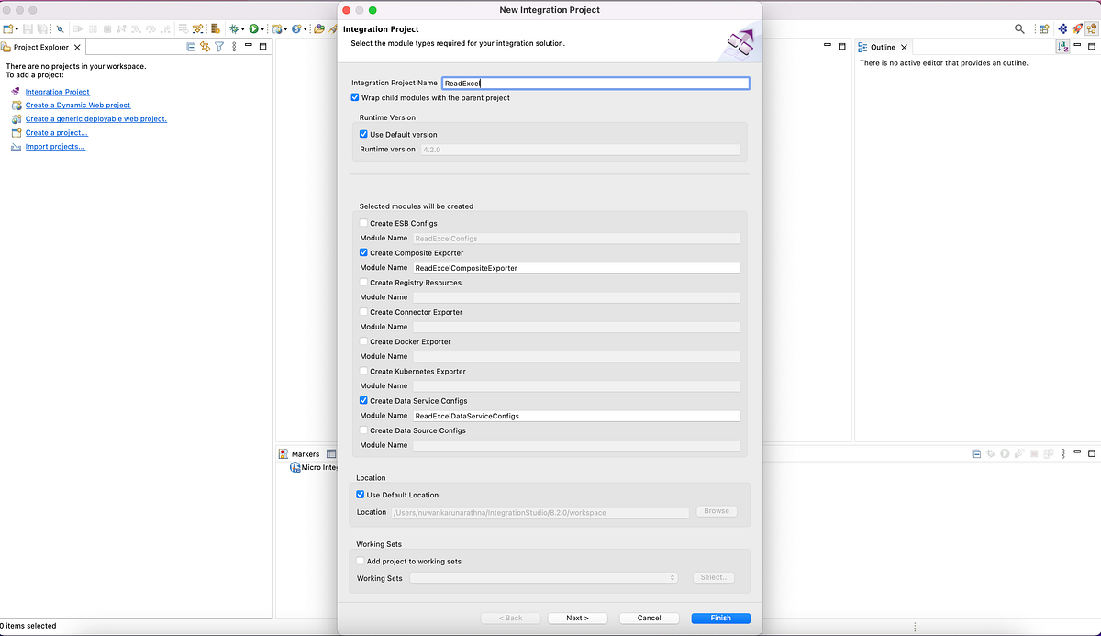The height and width of the screenshot is (636, 1101).
Task: Switch to the Markers tab
Action: (299, 453)
